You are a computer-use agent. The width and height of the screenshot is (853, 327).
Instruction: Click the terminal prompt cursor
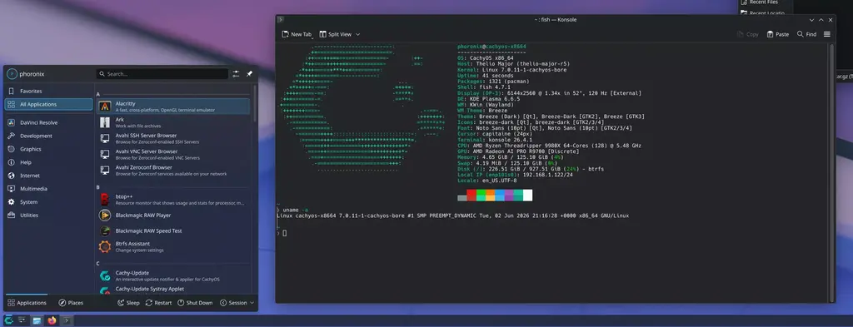(x=285, y=233)
